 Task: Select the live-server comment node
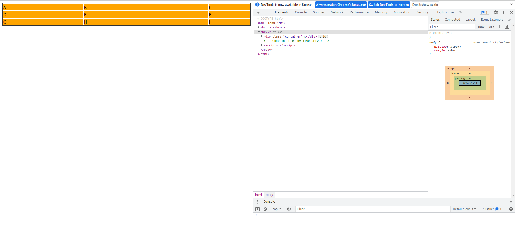[x=296, y=41]
